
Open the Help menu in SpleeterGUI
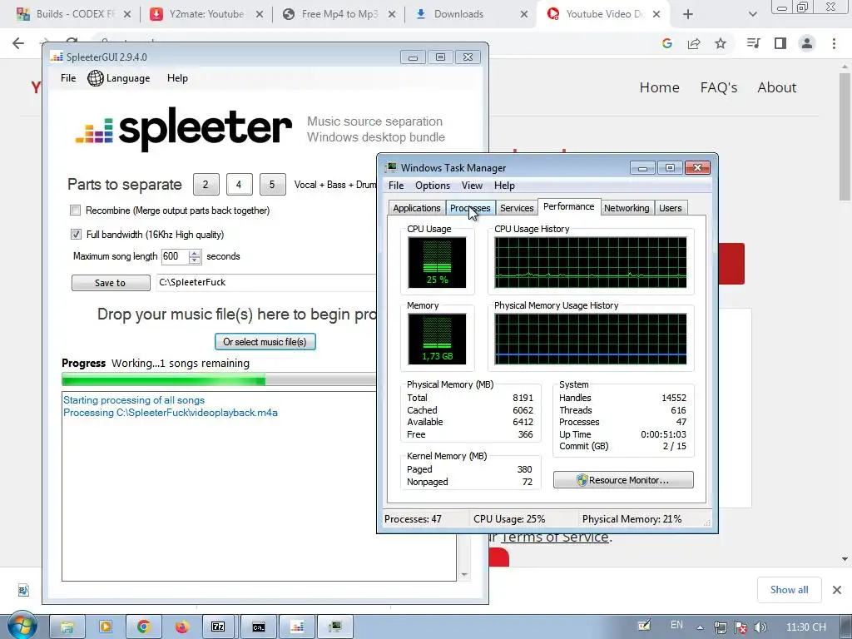coord(177,78)
